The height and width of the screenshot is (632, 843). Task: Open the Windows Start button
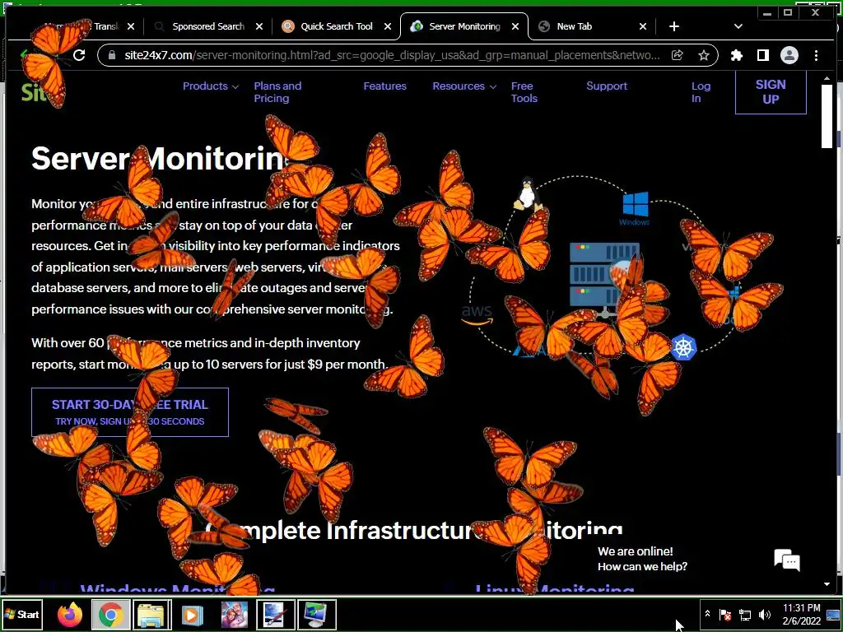(x=22, y=614)
